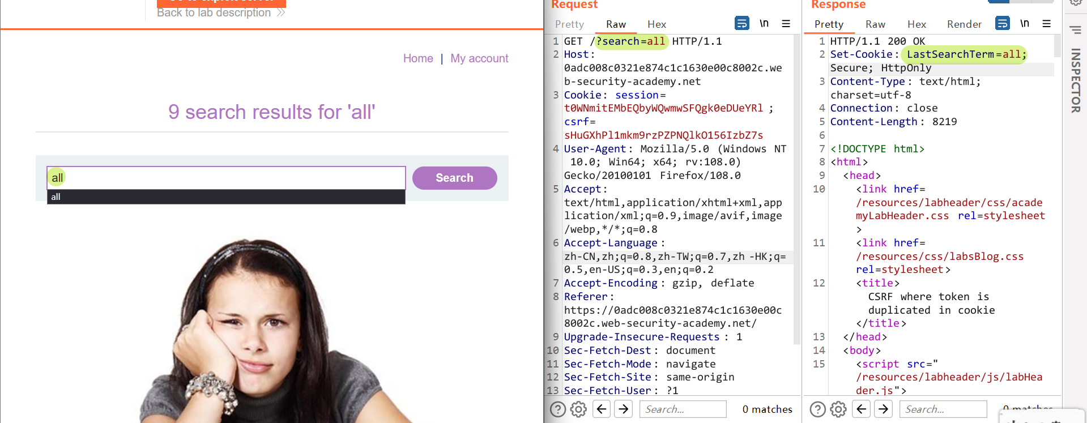Go to next match in Request search
Image resolution: width=1087 pixels, height=423 pixels.
pos(624,409)
